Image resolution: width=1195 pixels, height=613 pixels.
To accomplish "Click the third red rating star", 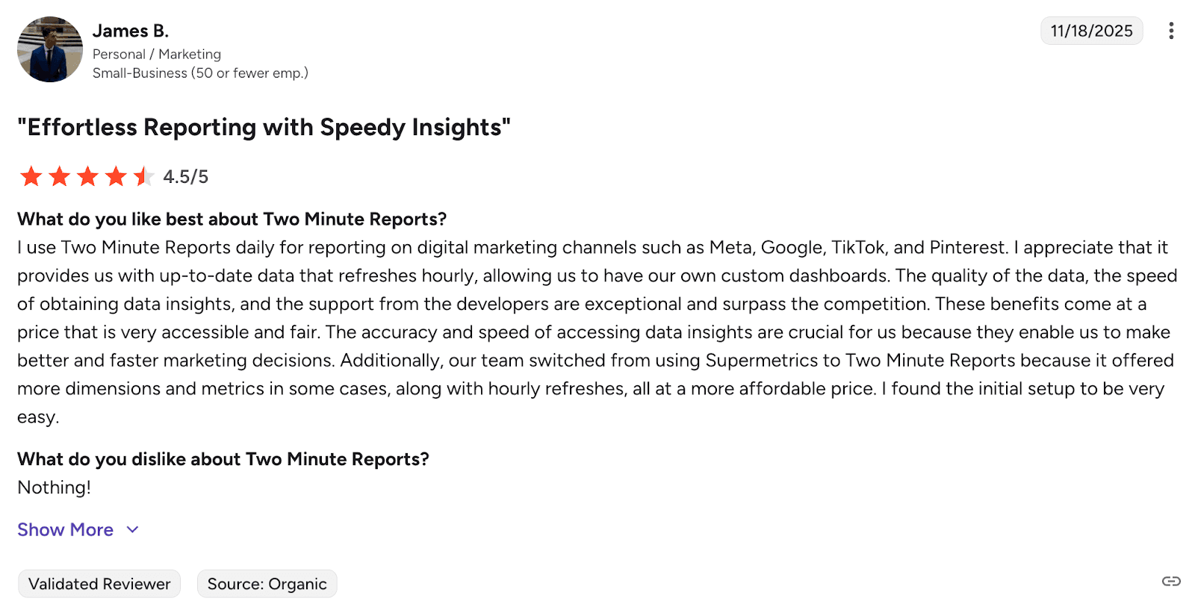I will (x=88, y=177).
